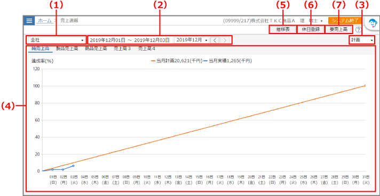This screenshot has height=196, width=380.
Task: Expand the 全社 department dropdown
Action: point(57,40)
